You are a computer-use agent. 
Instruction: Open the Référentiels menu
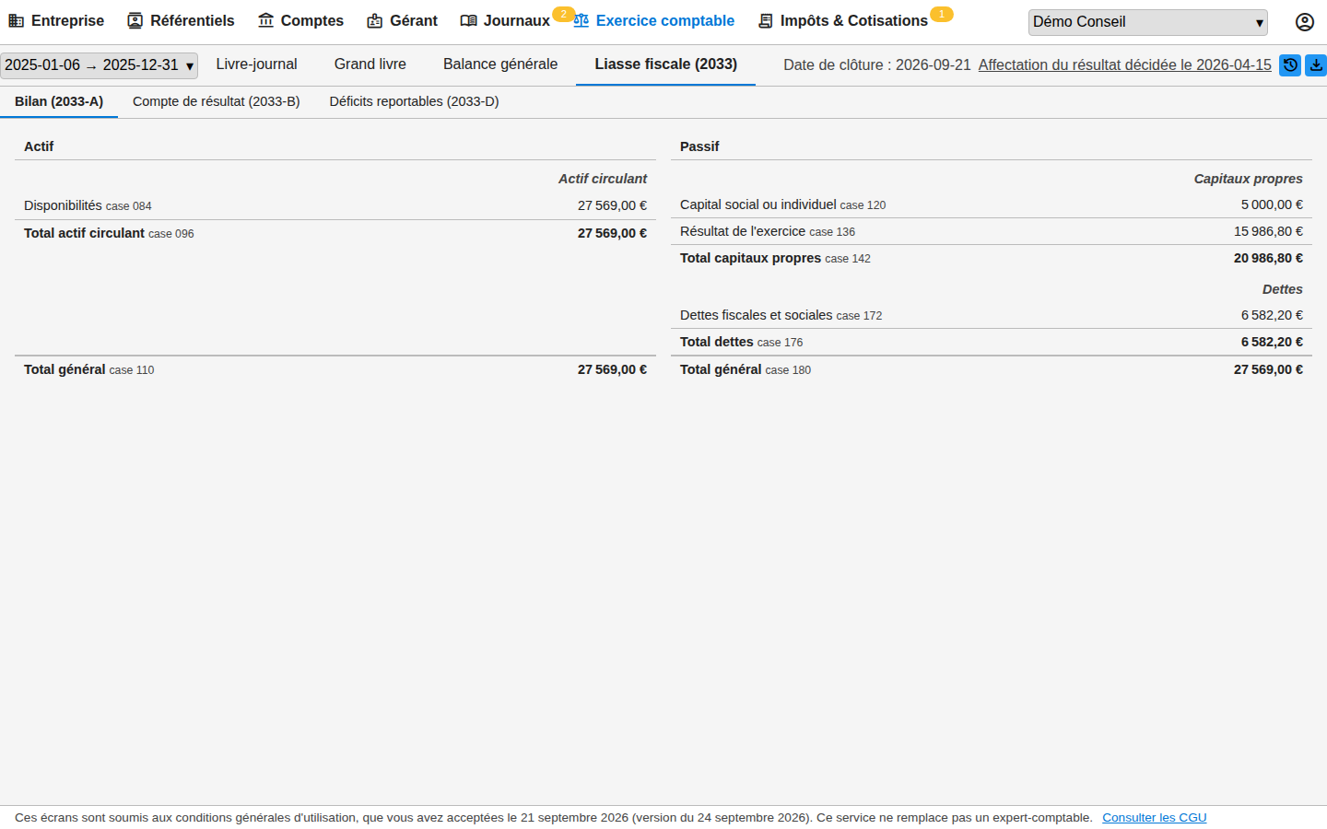point(181,20)
